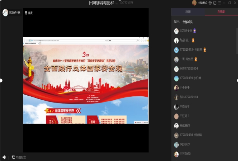Click the host avatar in title bar
Screen dimensions: 238x161
pos(194,3)
